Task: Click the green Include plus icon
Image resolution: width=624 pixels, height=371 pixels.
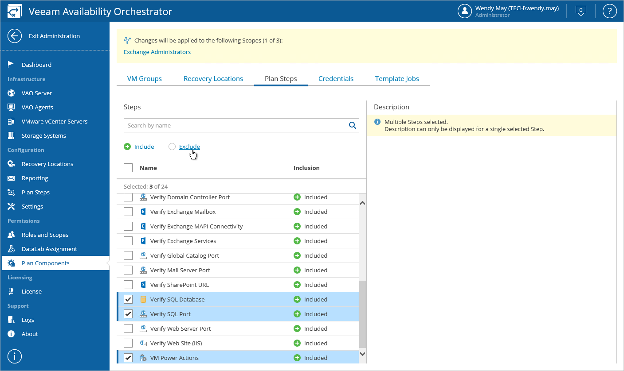Action: (x=127, y=147)
